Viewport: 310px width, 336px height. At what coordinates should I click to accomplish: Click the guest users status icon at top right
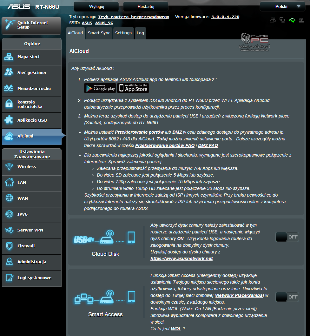[273, 20]
